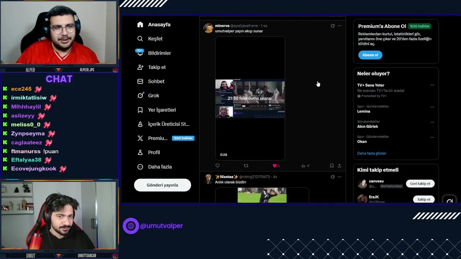Open more options for Lemina trend

click(x=432, y=107)
